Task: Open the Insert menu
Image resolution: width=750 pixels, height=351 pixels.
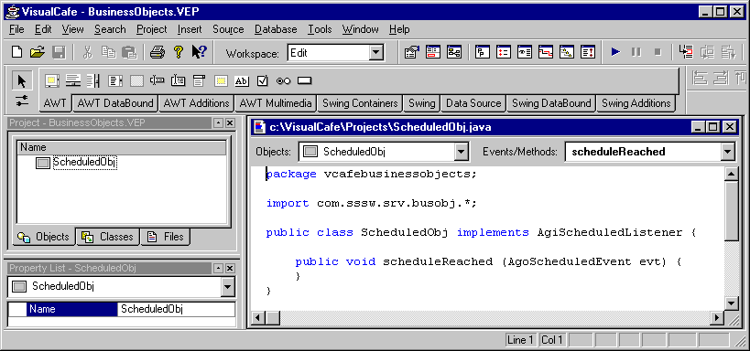Action: click(190, 29)
